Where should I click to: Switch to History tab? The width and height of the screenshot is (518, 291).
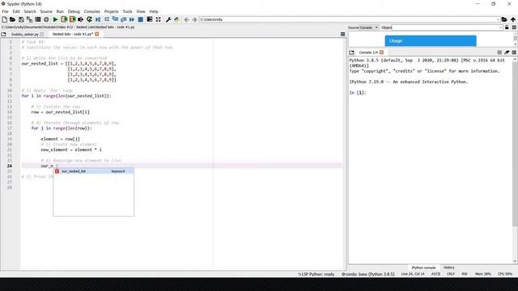click(449, 268)
